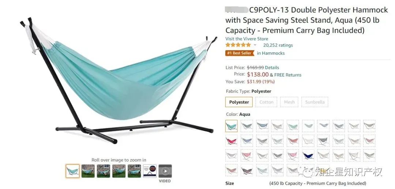395x189 pixels.
Task: Select the Mesh fabric option
Action: click(289, 102)
